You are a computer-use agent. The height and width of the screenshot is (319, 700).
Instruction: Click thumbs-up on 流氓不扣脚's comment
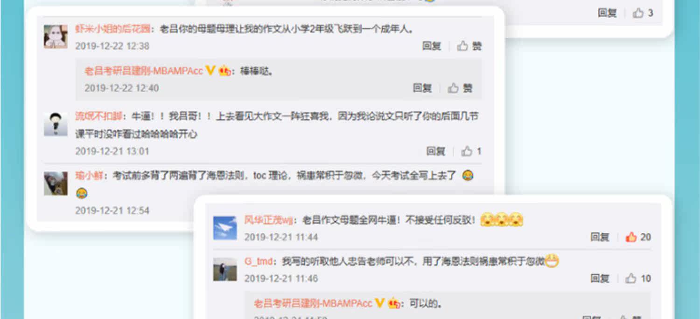pos(467,151)
